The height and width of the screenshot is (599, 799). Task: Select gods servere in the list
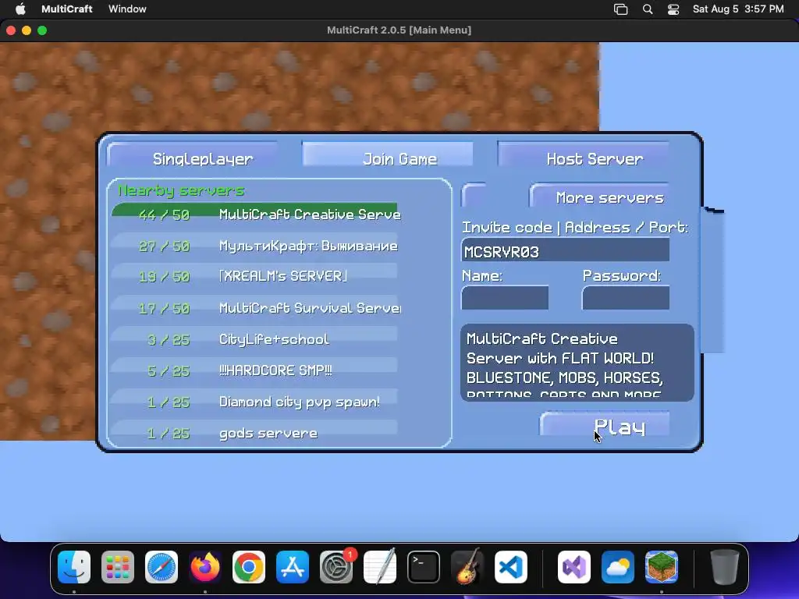pos(255,433)
